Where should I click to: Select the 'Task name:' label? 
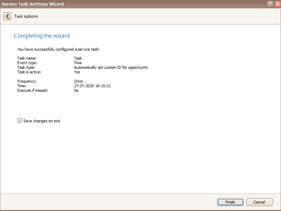(27, 58)
